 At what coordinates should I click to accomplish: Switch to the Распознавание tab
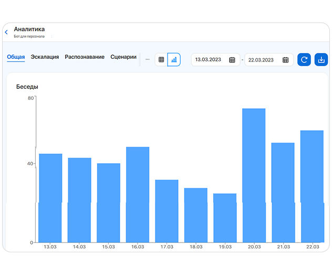tap(85, 57)
